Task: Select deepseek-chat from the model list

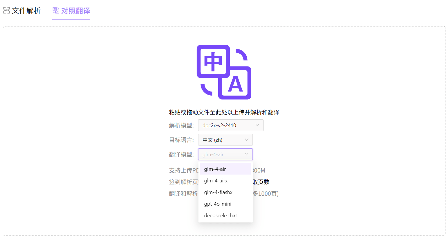Action: click(x=220, y=215)
